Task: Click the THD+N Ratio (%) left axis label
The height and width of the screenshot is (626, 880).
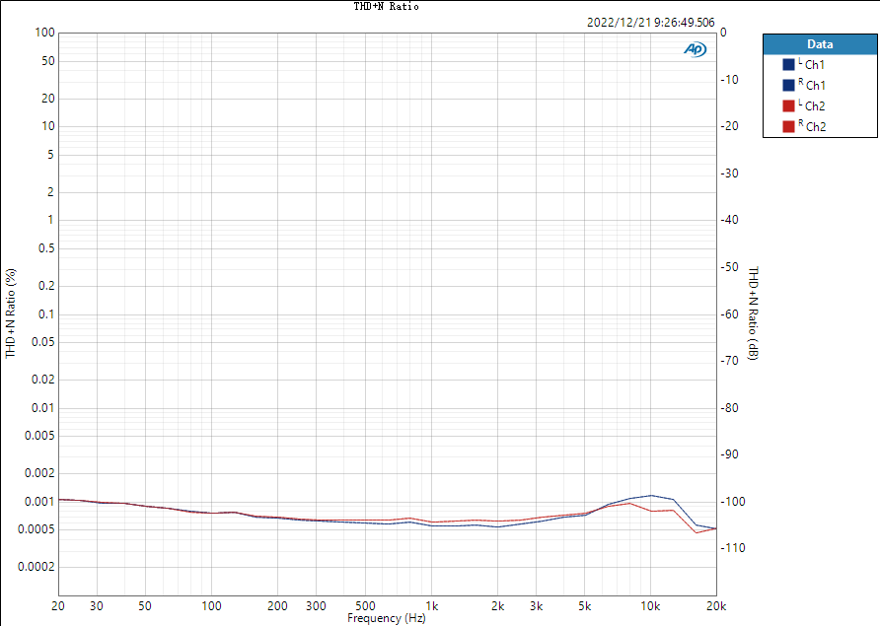Action: [x=11, y=313]
